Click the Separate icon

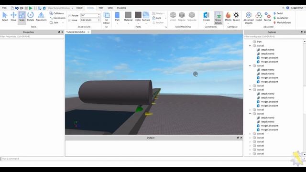pos(192,16)
